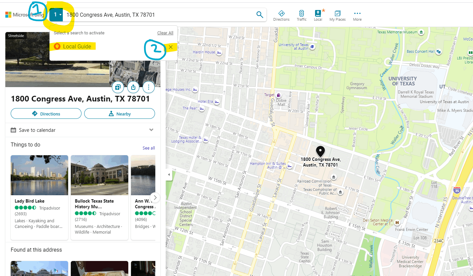Viewport: 473px width, 276px height.
Task: Click the Darrell K Royal Texas Memorial Stadium label
Action: pyautogui.click(x=416, y=94)
